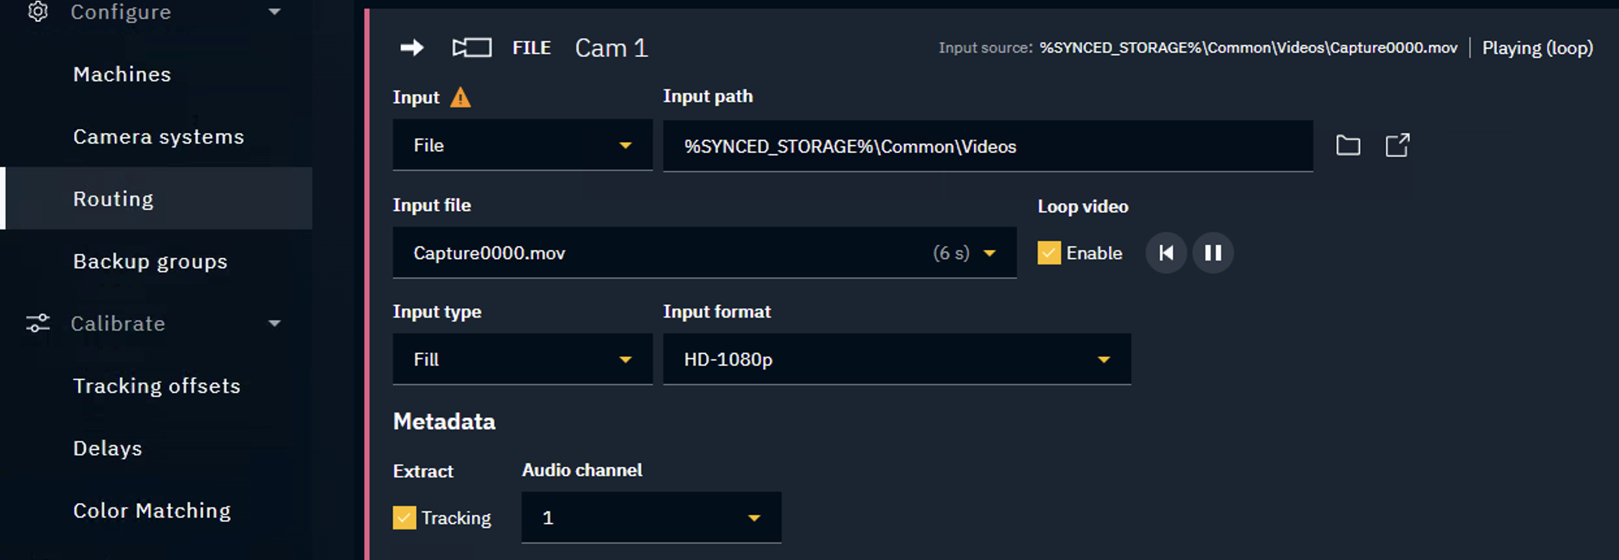
Task: Browse for input path folder
Action: pyautogui.click(x=1348, y=146)
